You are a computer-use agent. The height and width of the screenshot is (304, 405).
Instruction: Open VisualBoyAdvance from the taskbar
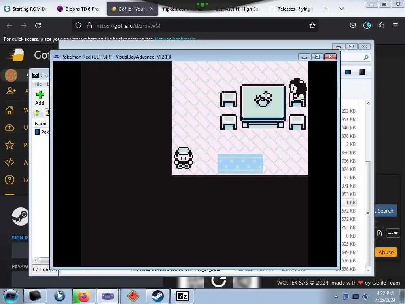(x=108, y=296)
